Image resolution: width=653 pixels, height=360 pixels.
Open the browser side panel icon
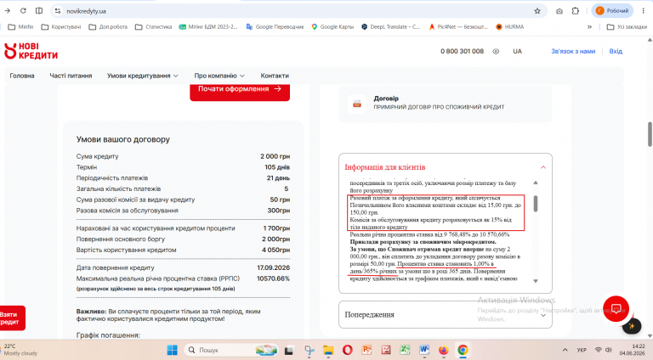[x=39, y=11]
